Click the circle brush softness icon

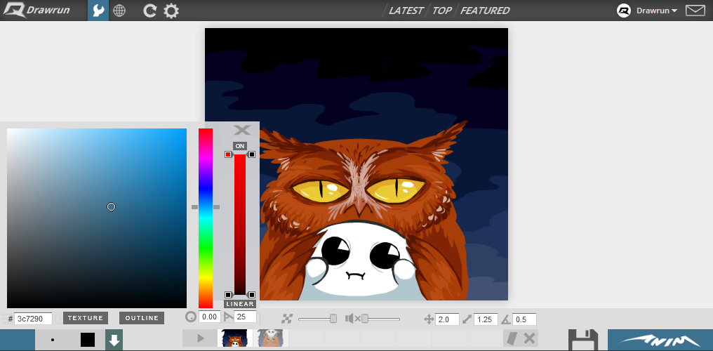click(191, 317)
